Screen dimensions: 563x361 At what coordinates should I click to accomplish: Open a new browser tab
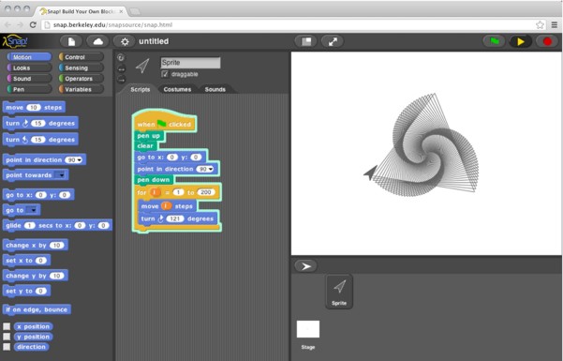(x=135, y=11)
